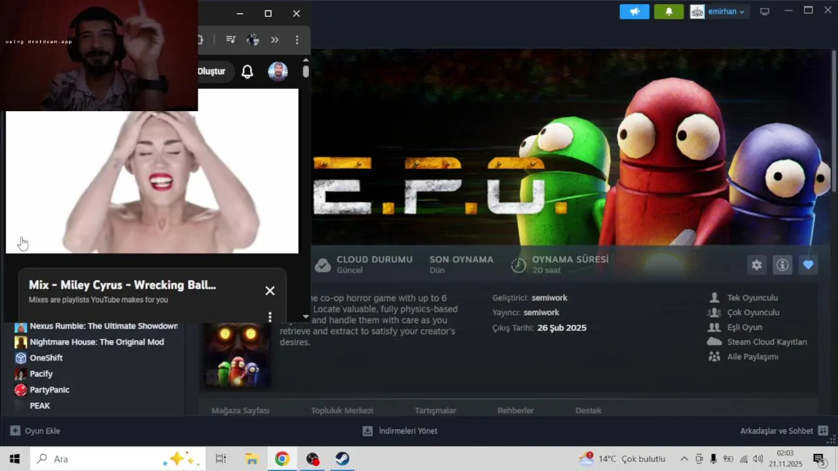Open Steam notifications green bell
Image resolution: width=838 pixels, height=471 pixels.
tap(668, 12)
